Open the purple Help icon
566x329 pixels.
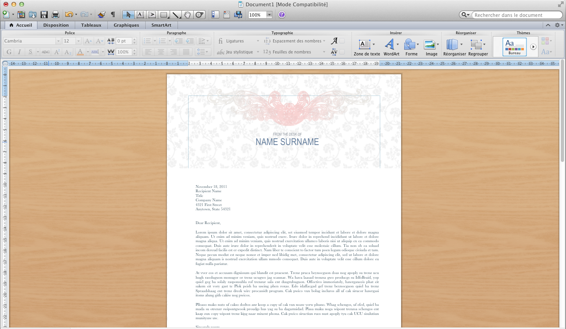pyautogui.click(x=282, y=15)
